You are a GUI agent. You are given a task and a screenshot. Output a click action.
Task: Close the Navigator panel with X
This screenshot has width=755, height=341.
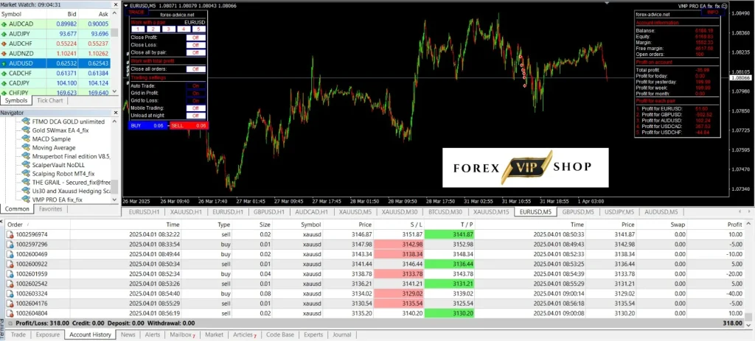pyautogui.click(x=114, y=112)
